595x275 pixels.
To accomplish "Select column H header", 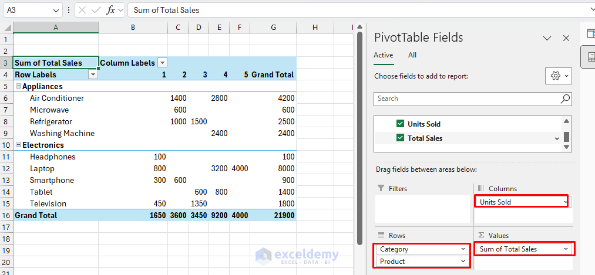I will tap(315, 28).
